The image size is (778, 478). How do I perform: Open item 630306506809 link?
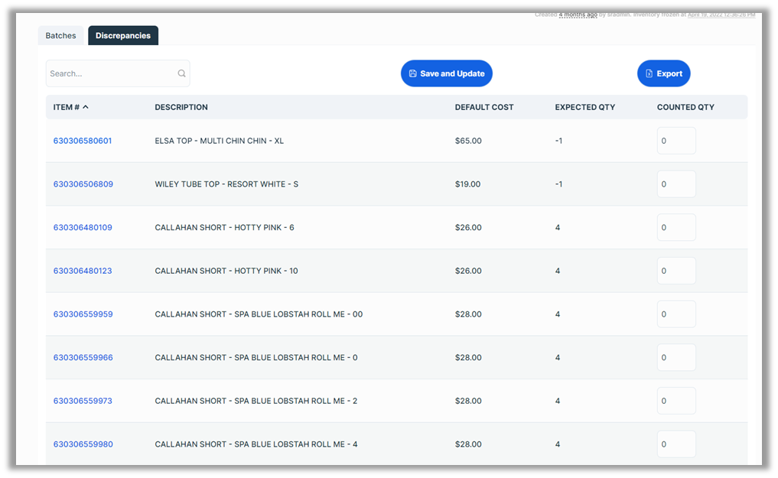[x=83, y=184]
